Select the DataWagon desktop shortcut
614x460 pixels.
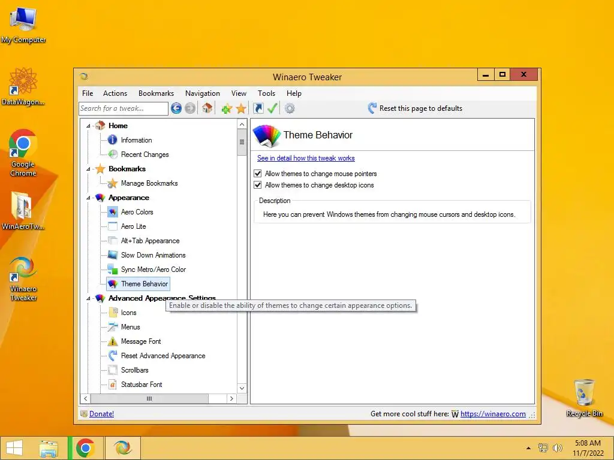coord(23,87)
